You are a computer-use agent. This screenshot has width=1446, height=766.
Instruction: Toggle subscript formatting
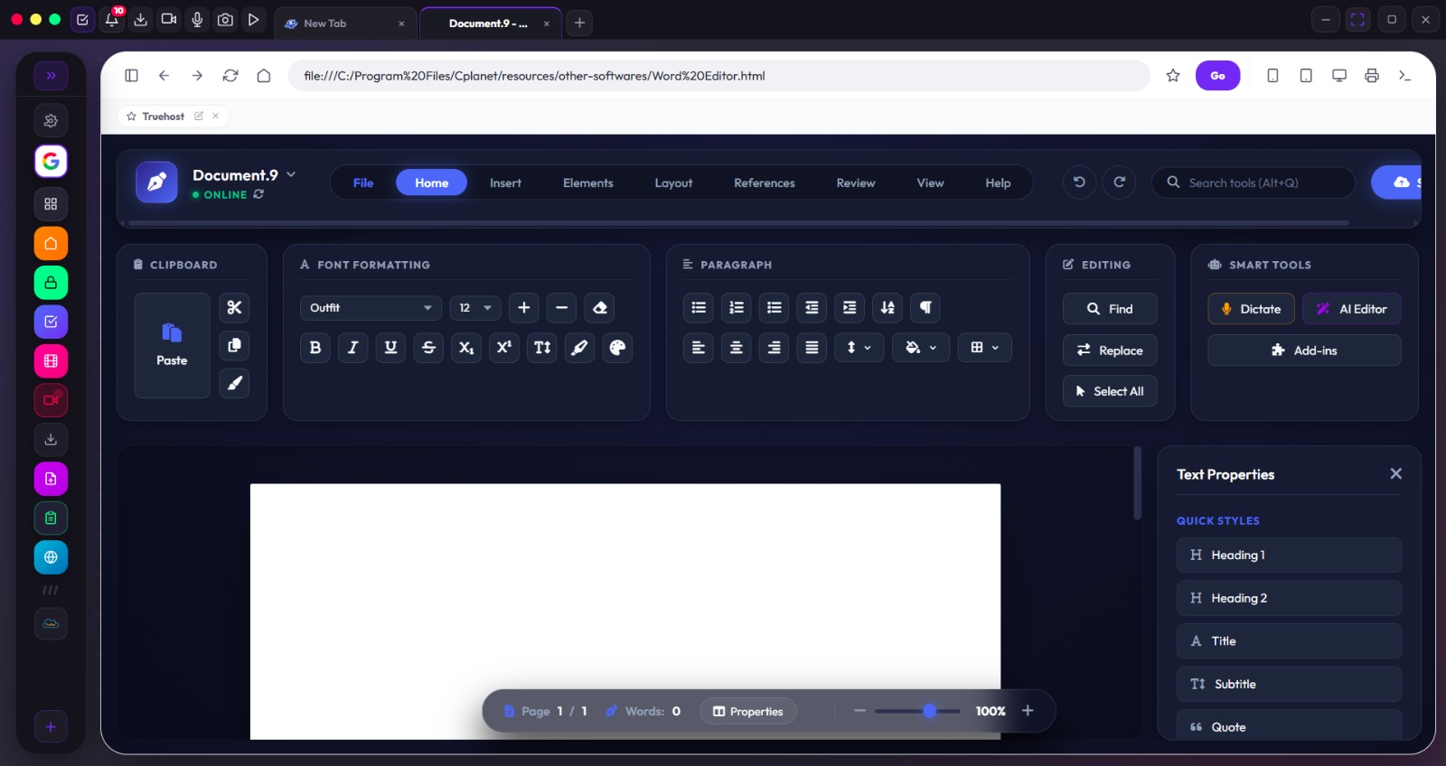466,348
